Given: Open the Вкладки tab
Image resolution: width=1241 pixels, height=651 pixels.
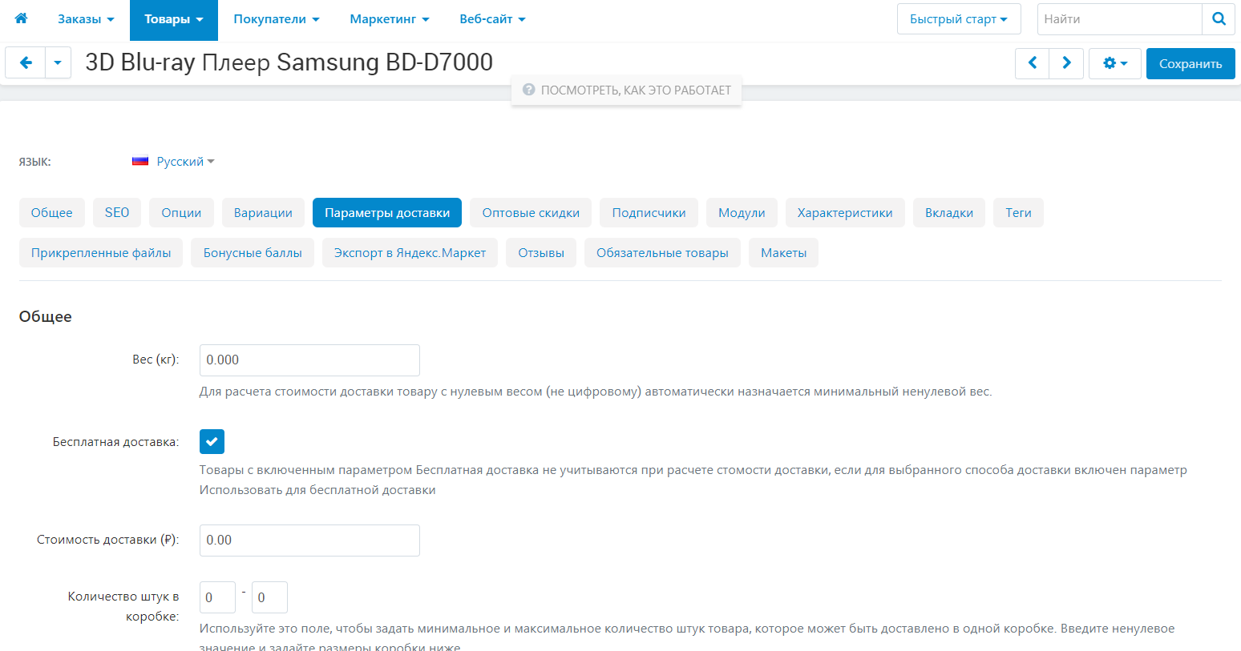Looking at the screenshot, I should (x=949, y=212).
